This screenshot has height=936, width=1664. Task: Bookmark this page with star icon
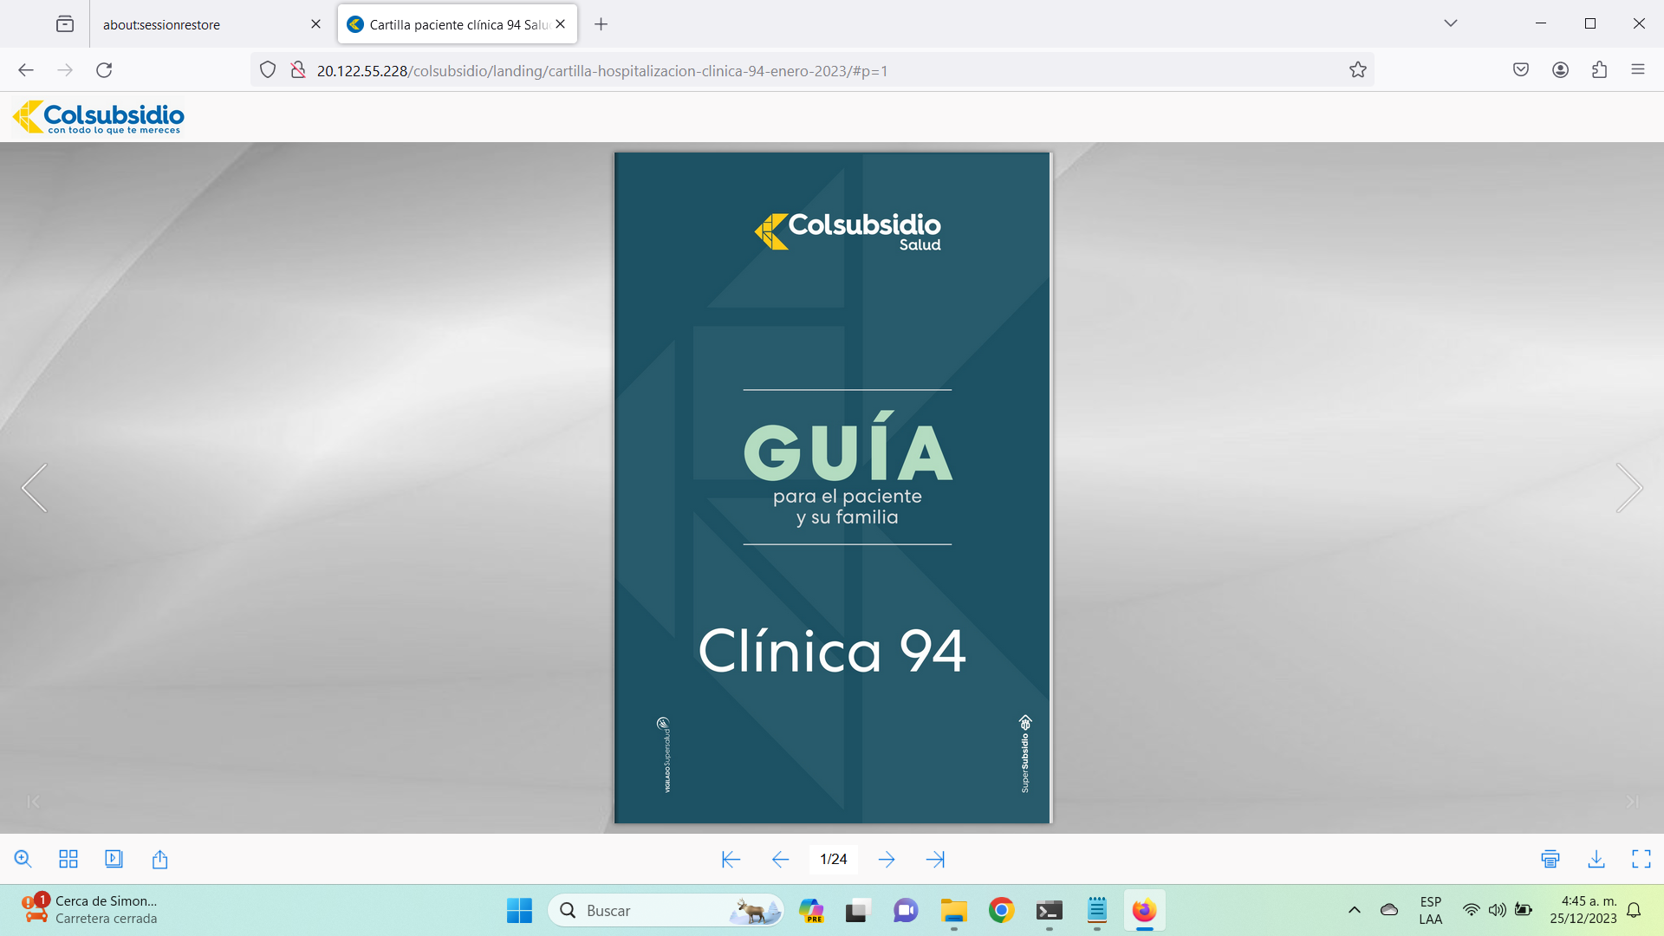point(1357,70)
